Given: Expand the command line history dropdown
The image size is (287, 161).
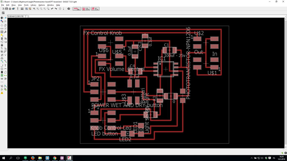Looking at the screenshot, I should pos(285,16).
